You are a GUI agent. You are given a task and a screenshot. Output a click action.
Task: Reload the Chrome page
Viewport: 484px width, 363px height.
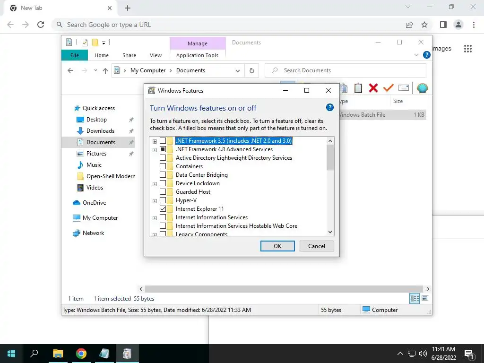coord(41,25)
